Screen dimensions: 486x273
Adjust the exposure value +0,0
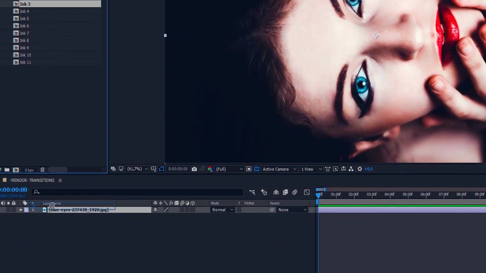(369, 169)
